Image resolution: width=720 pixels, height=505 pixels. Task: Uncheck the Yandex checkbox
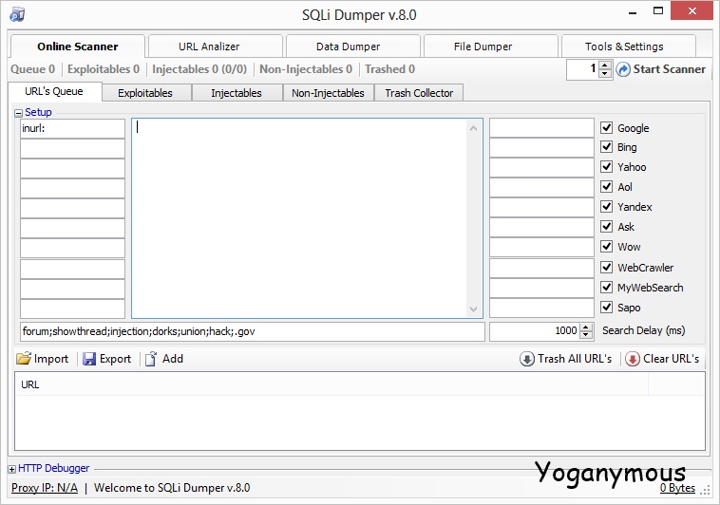coord(607,207)
